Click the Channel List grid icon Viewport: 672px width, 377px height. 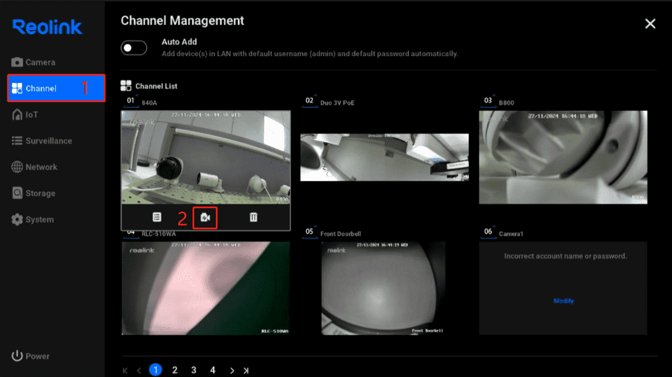[x=126, y=86]
